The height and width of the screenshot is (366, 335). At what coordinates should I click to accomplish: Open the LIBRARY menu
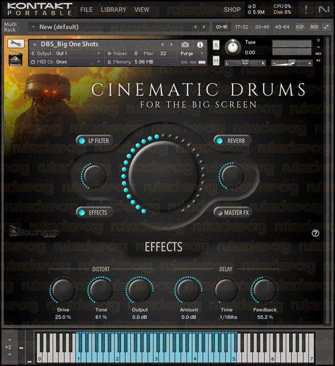pos(114,10)
